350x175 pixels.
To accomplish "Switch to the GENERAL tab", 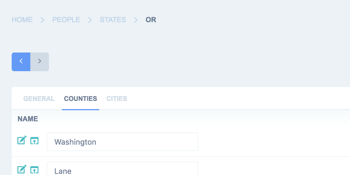I will pos(39,99).
